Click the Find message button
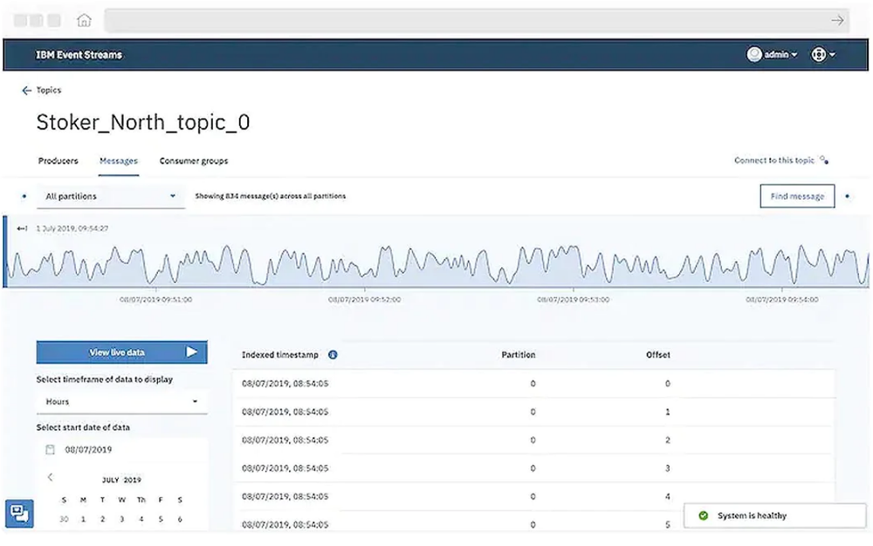Screen dimensions: 873x546 click(x=797, y=196)
